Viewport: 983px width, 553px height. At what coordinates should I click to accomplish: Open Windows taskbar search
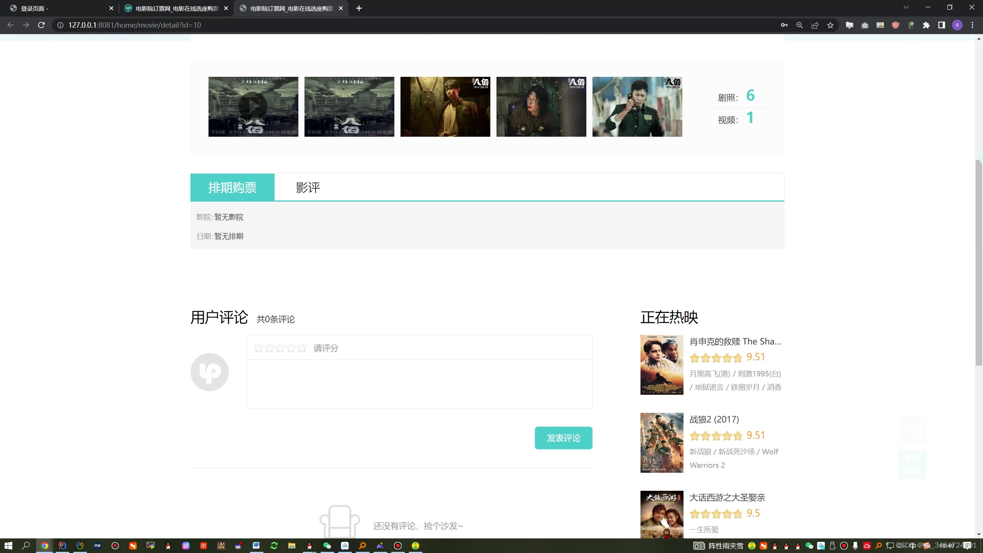coord(26,546)
